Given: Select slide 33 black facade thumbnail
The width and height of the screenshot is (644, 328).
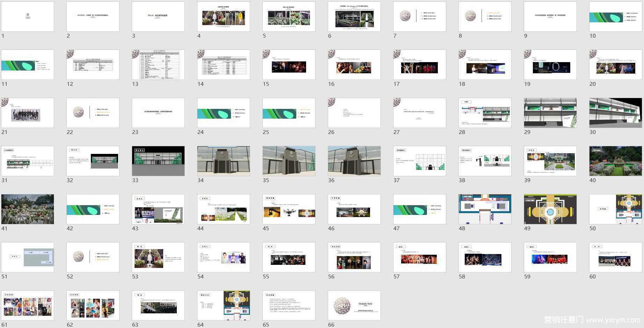Looking at the screenshot, I should 158,161.
